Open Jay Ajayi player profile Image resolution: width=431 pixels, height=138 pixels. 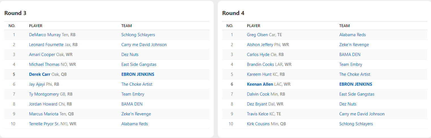pos(37,84)
